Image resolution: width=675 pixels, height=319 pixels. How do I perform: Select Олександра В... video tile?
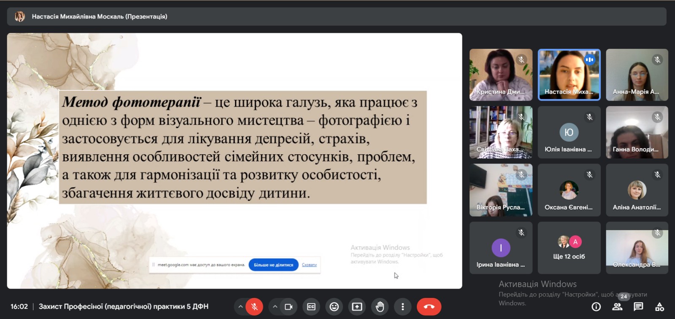(x=637, y=248)
